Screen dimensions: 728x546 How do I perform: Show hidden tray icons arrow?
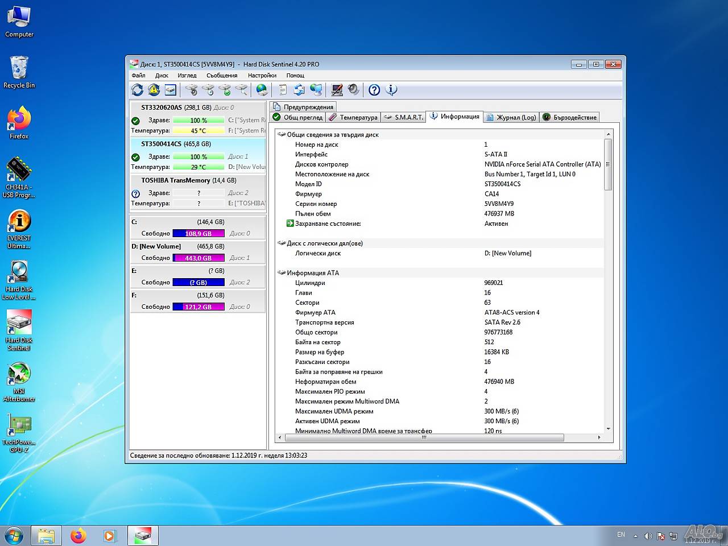pos(635,536)
